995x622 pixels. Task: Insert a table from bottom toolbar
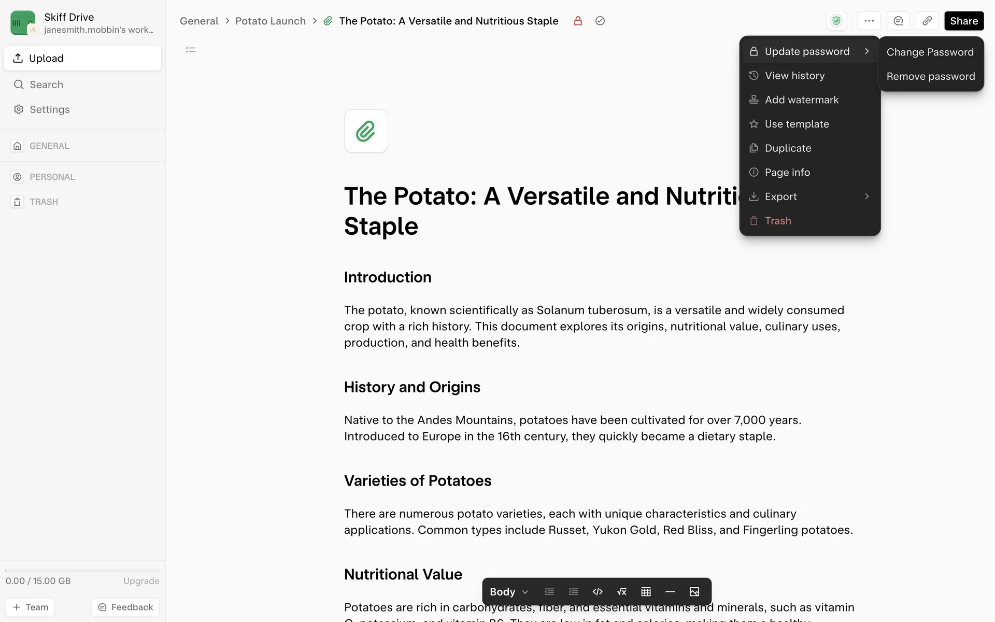coord(646,591)
